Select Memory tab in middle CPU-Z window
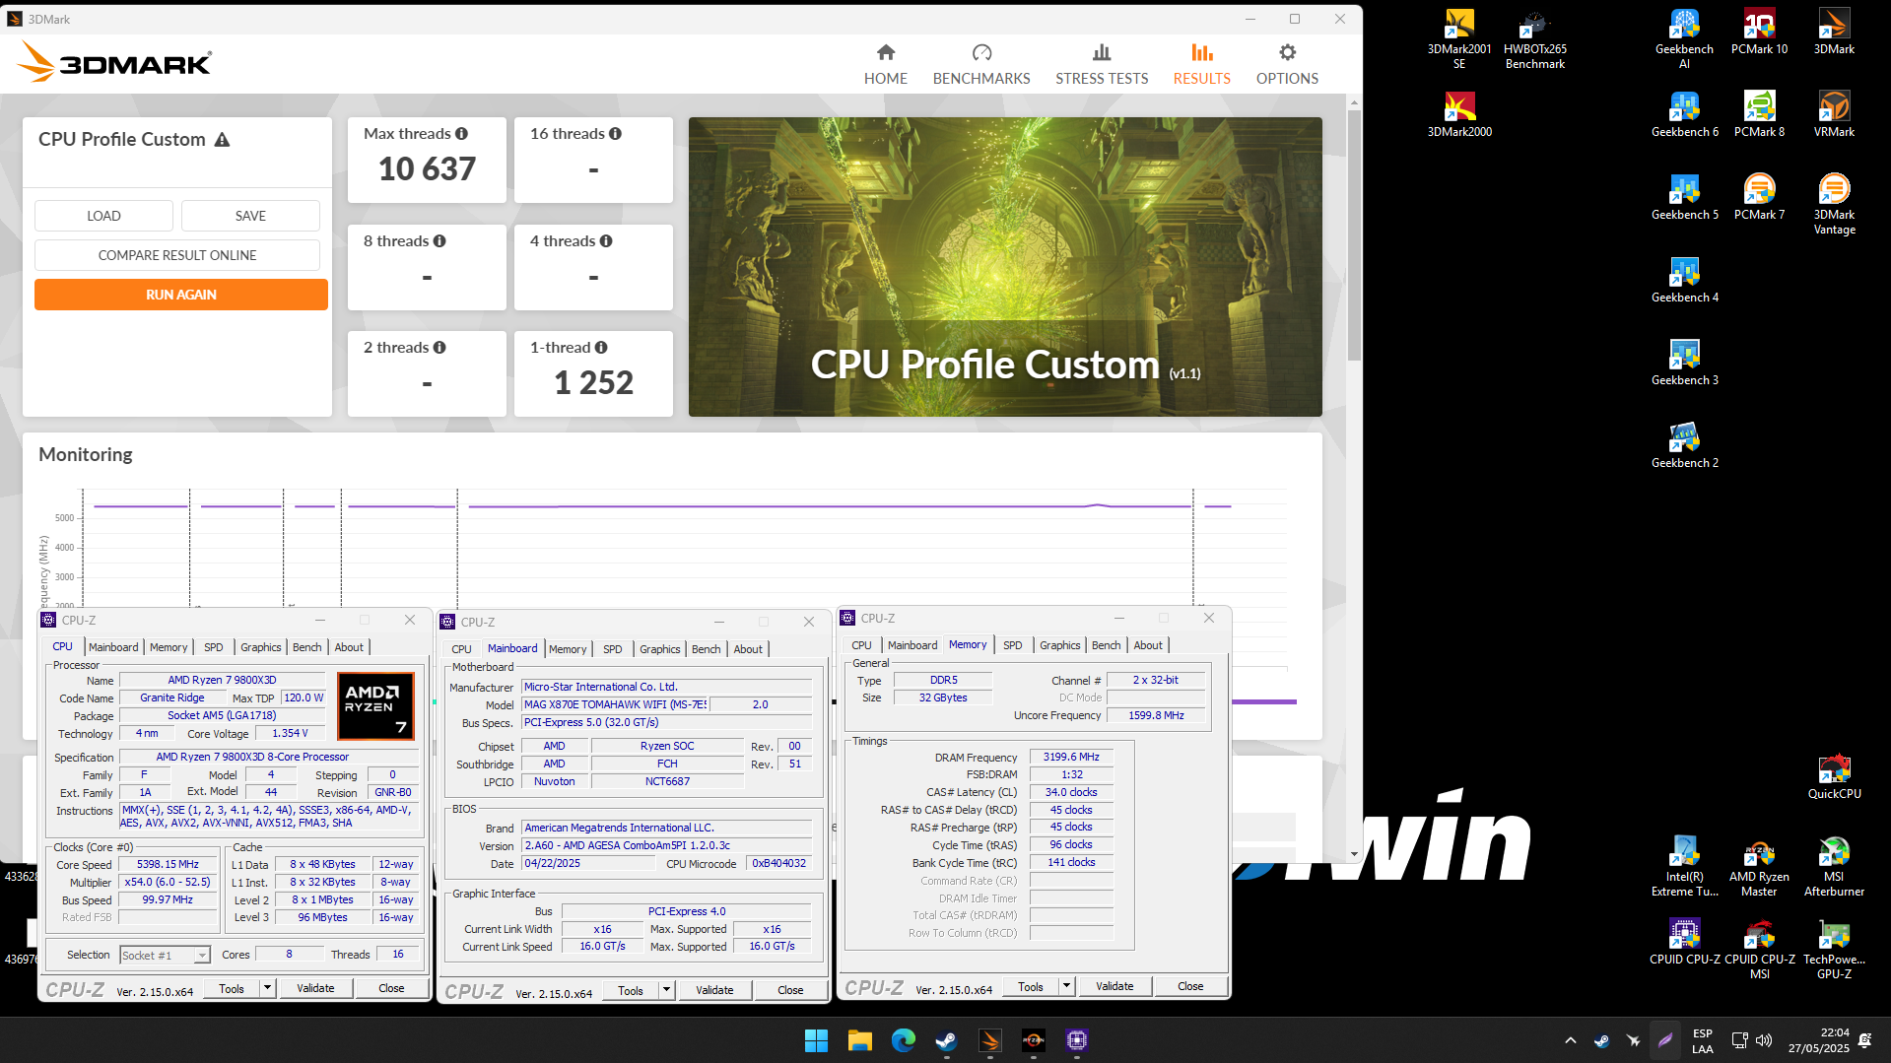This screenshot has height=1063, width=1891. point(568,649)
